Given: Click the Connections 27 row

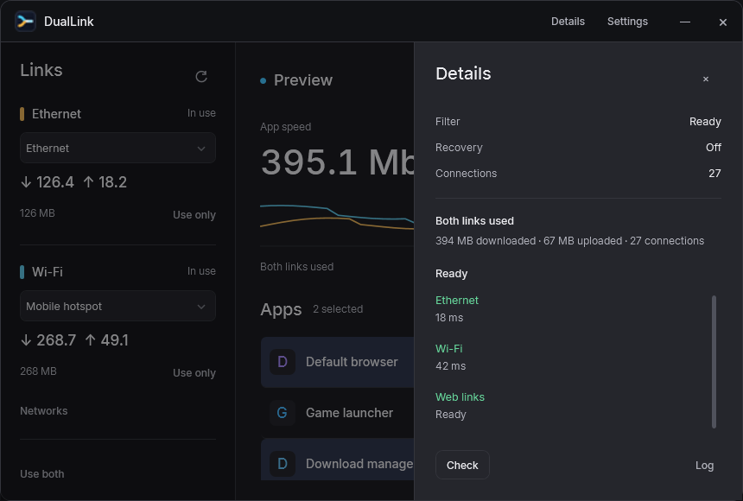Looking at the screenshot, I should pos(578,174).
